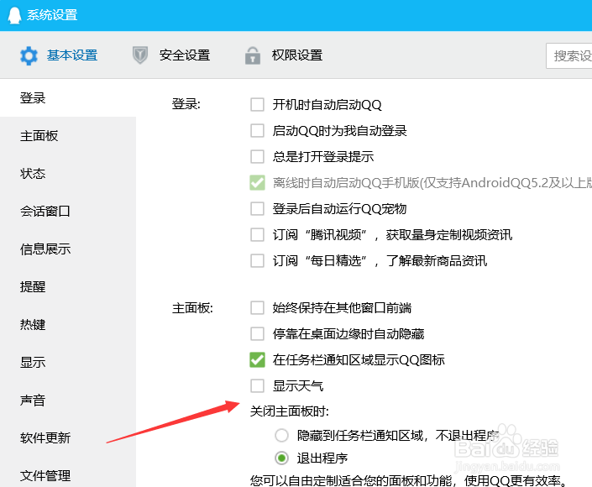Enable the 显示天气 checkbox
The width and height of the screenshot is (592, 487).
click(257, 386)
